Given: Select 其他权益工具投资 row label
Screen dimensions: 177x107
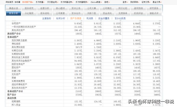Looking at the screenshot, I should pos(20,57).
